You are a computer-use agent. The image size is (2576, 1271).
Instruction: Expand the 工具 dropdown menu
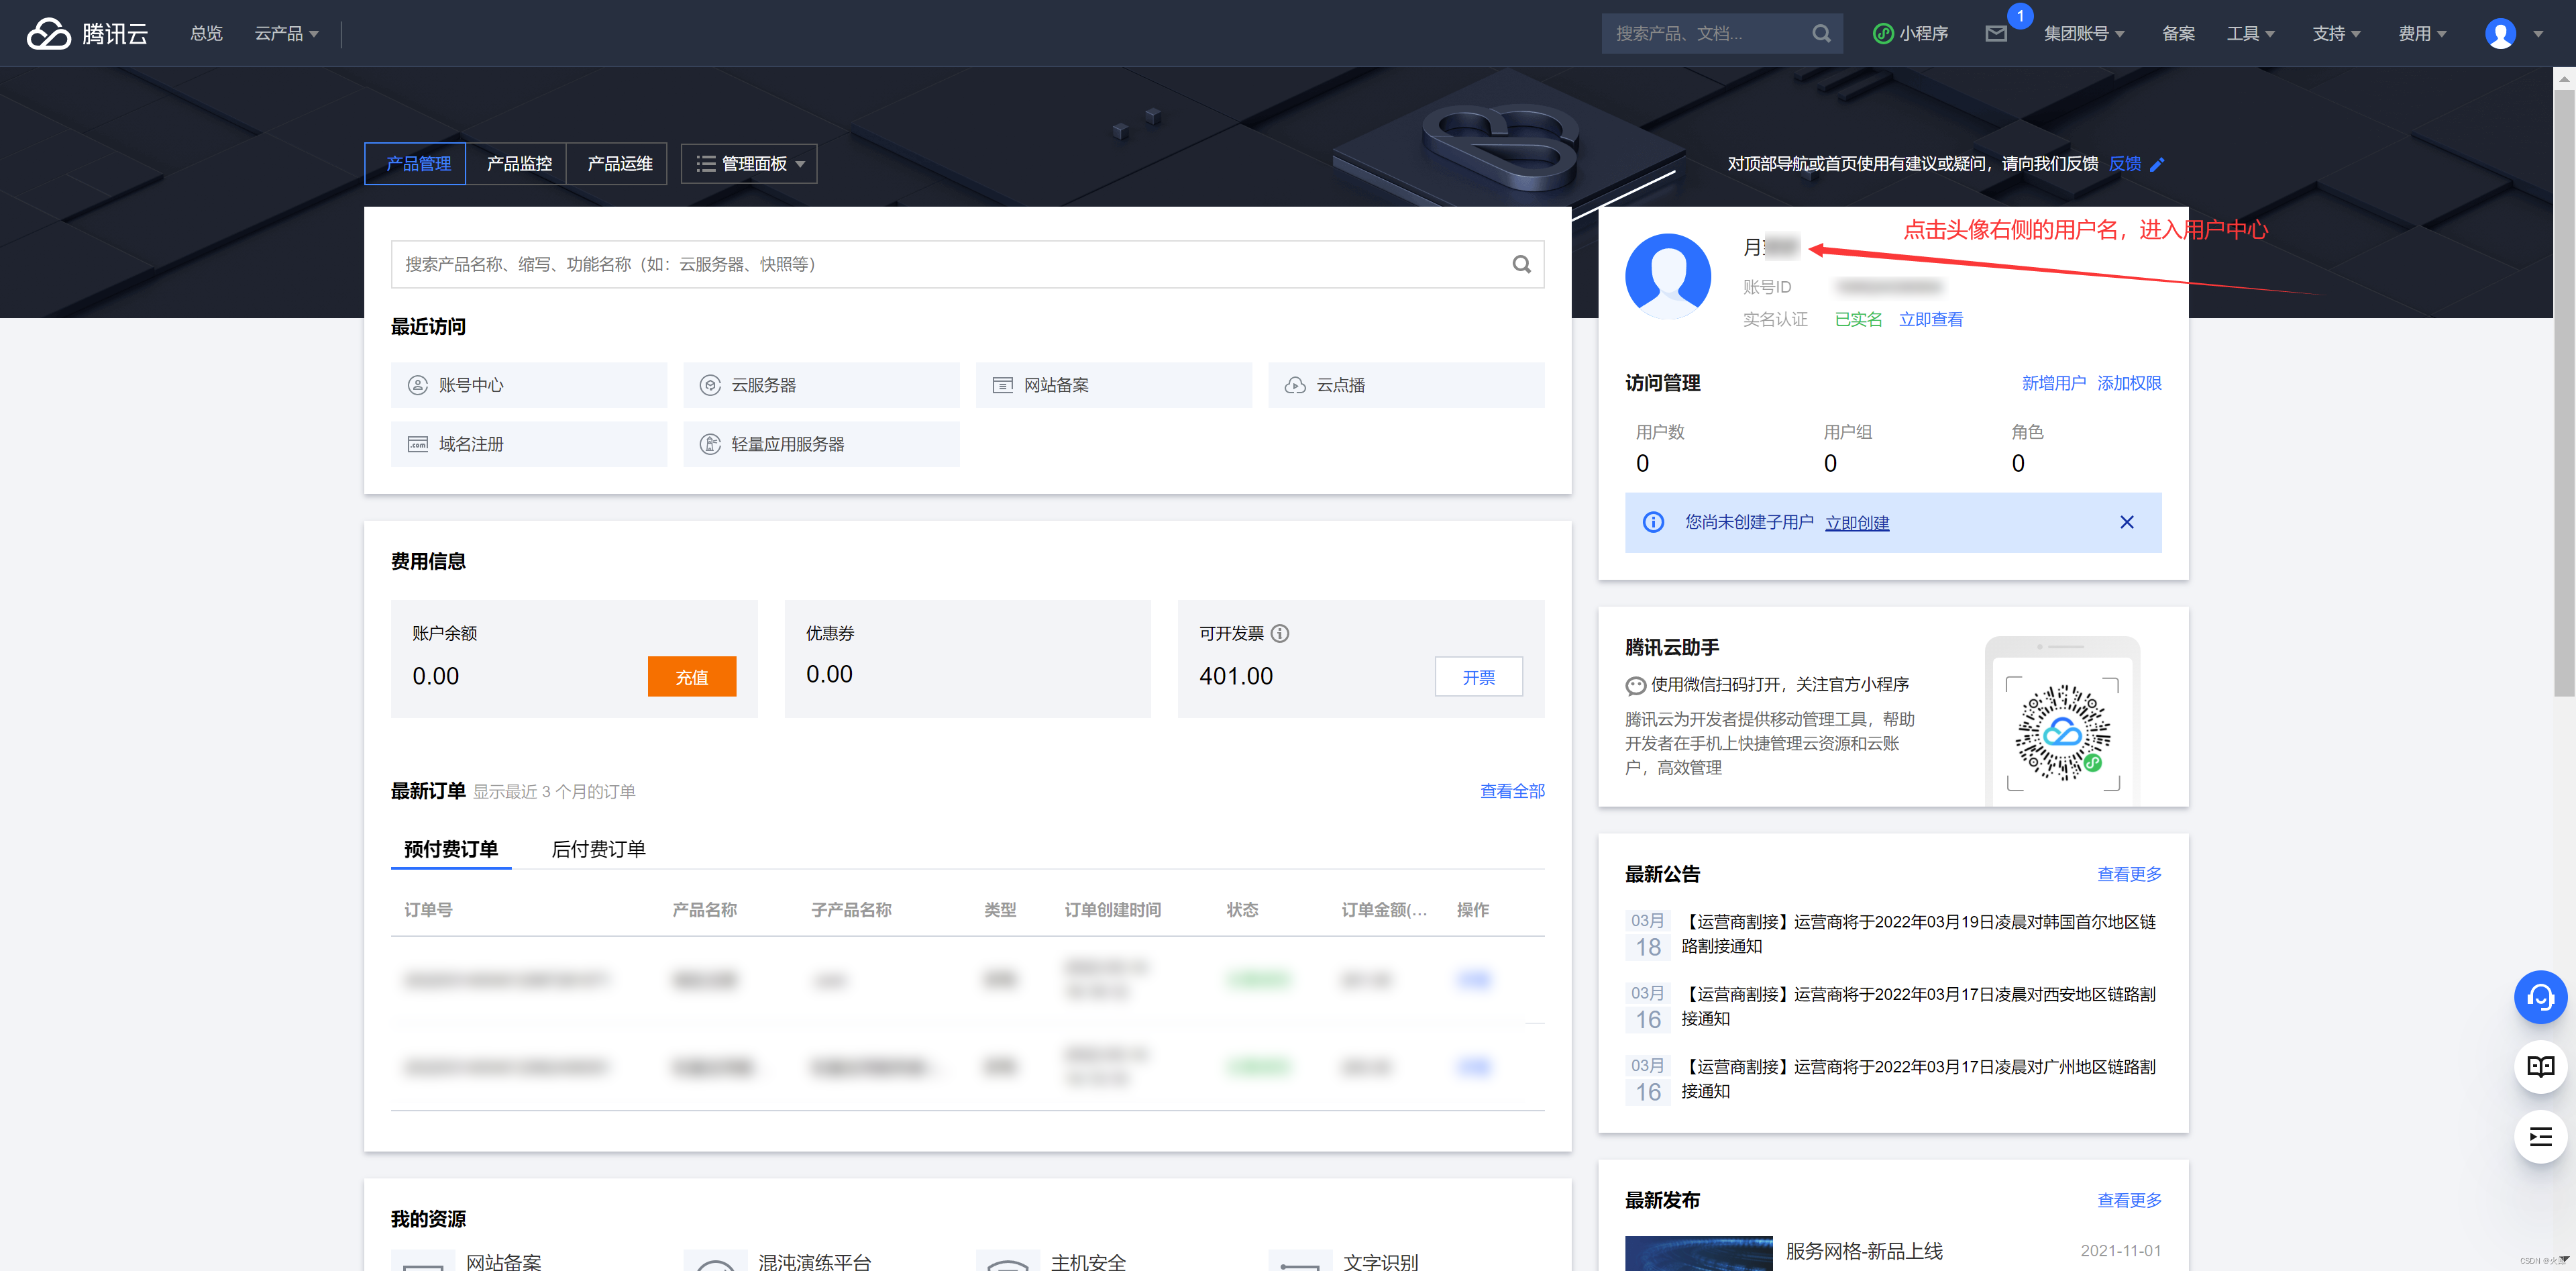pos(2250,33)
